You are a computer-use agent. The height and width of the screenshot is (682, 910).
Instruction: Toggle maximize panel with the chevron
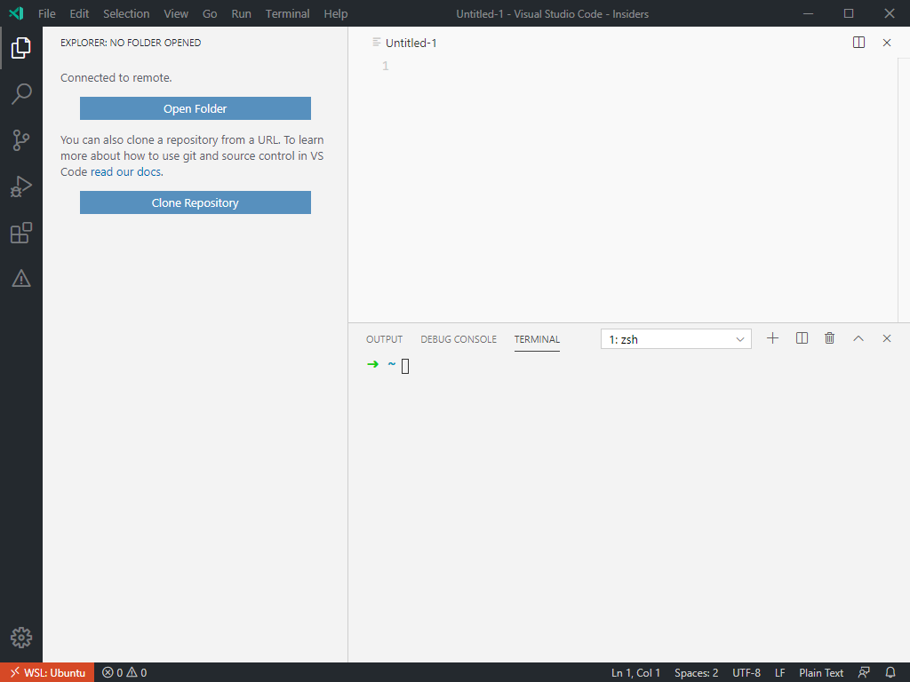click(858, 338)
